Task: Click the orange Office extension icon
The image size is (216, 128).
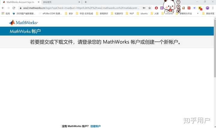Action: [184, 8]
